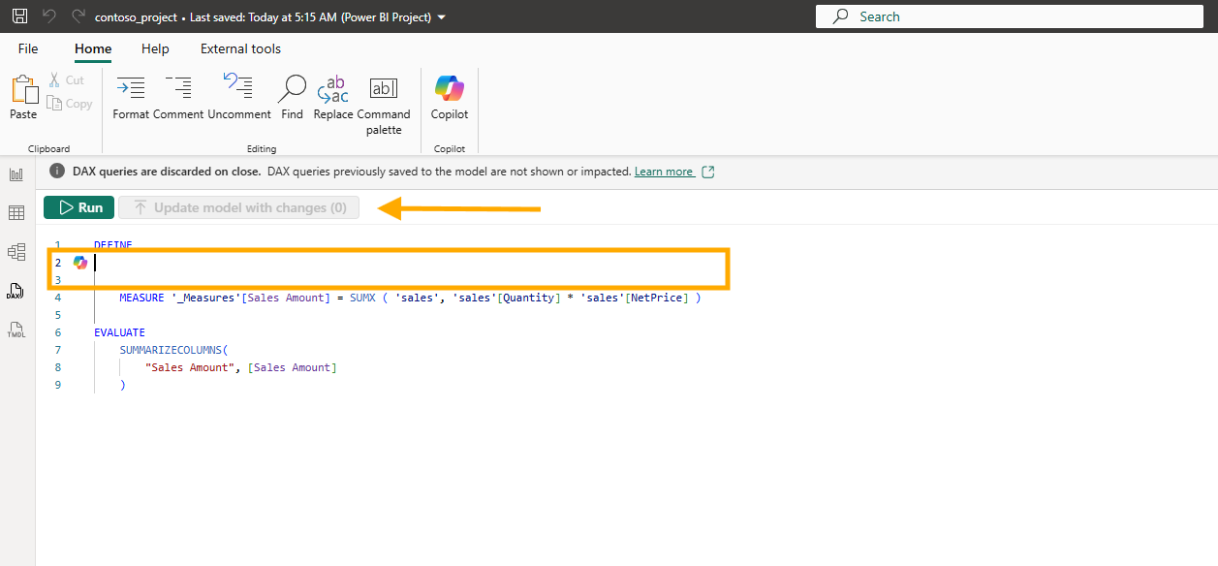Open Model view in sidebar
Image resolution: width=1218 pixels, height=566 pixels.
16,252
